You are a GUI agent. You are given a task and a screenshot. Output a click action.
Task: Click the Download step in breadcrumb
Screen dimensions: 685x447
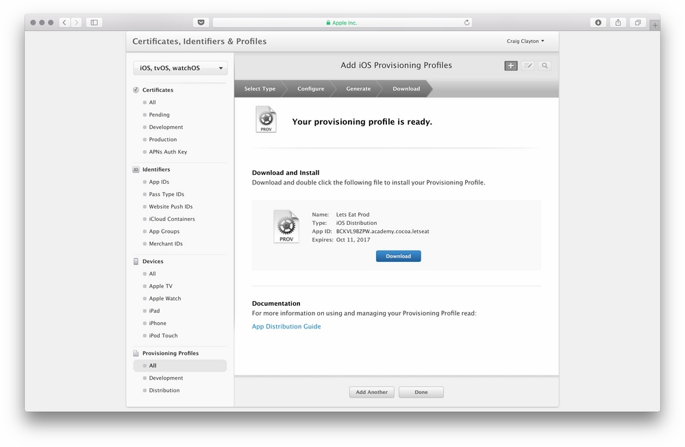pyautogui.click(x=406, y=88)
